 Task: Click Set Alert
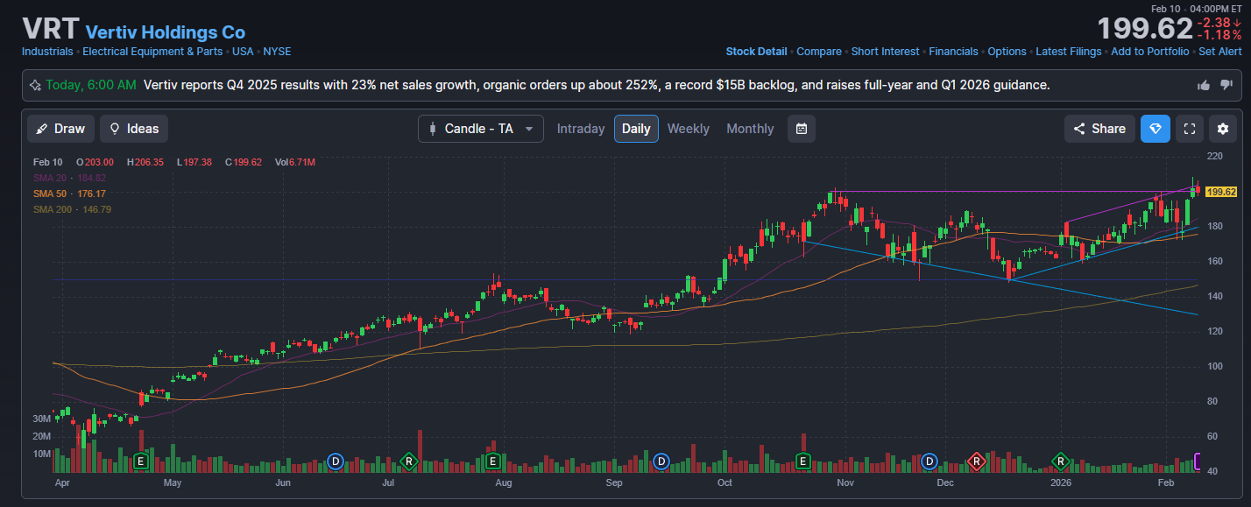click(1220, 52)
